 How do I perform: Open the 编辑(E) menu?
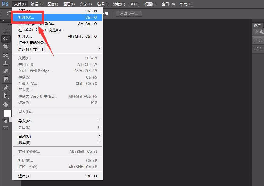pyautogui.click(x=37, y=4)
